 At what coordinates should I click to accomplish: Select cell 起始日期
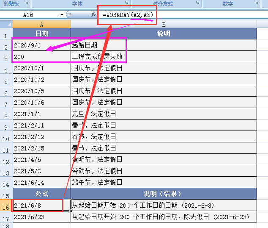164,45
